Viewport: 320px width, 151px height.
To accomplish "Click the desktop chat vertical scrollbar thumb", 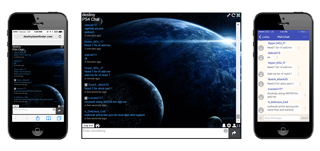I will coord(238,116).
